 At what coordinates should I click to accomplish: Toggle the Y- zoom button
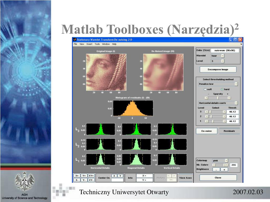(84, 180)
